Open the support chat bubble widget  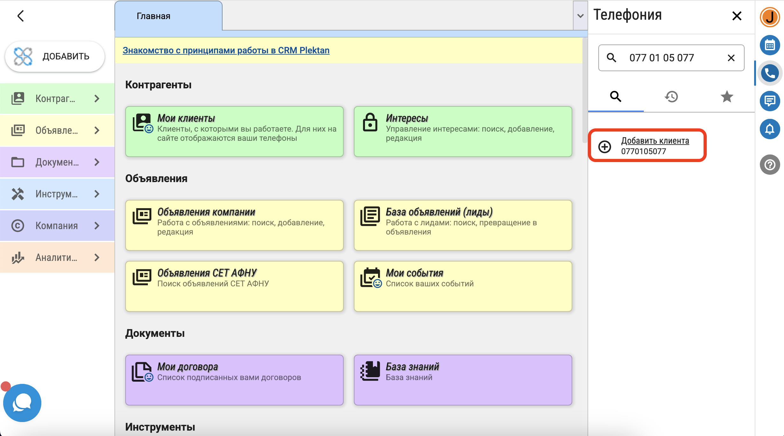click(x=22, y=403)
